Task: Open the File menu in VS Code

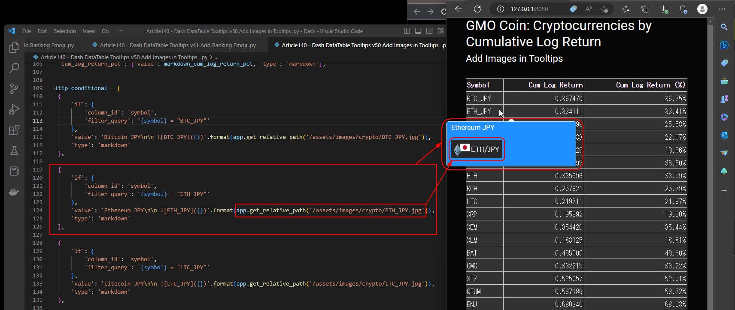Action: (x=26, y=31)
